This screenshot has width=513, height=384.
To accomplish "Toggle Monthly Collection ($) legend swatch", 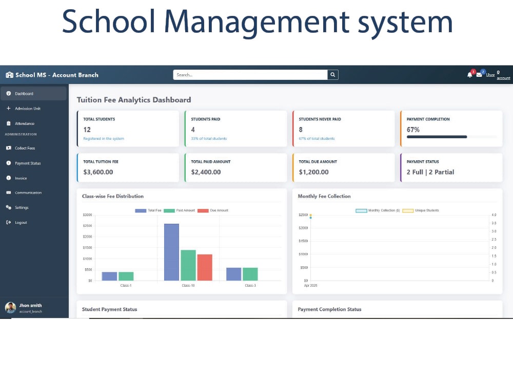I will coord(361,210).
